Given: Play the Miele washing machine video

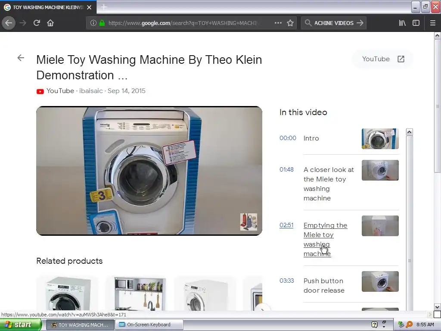Looking at the screenshot, I should point(149,171).
